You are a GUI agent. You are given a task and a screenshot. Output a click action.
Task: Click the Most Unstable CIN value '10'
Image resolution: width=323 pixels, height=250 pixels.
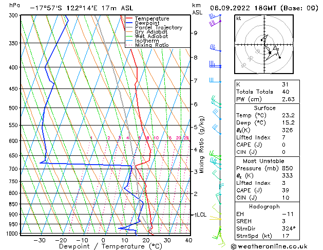coord(286,198)
